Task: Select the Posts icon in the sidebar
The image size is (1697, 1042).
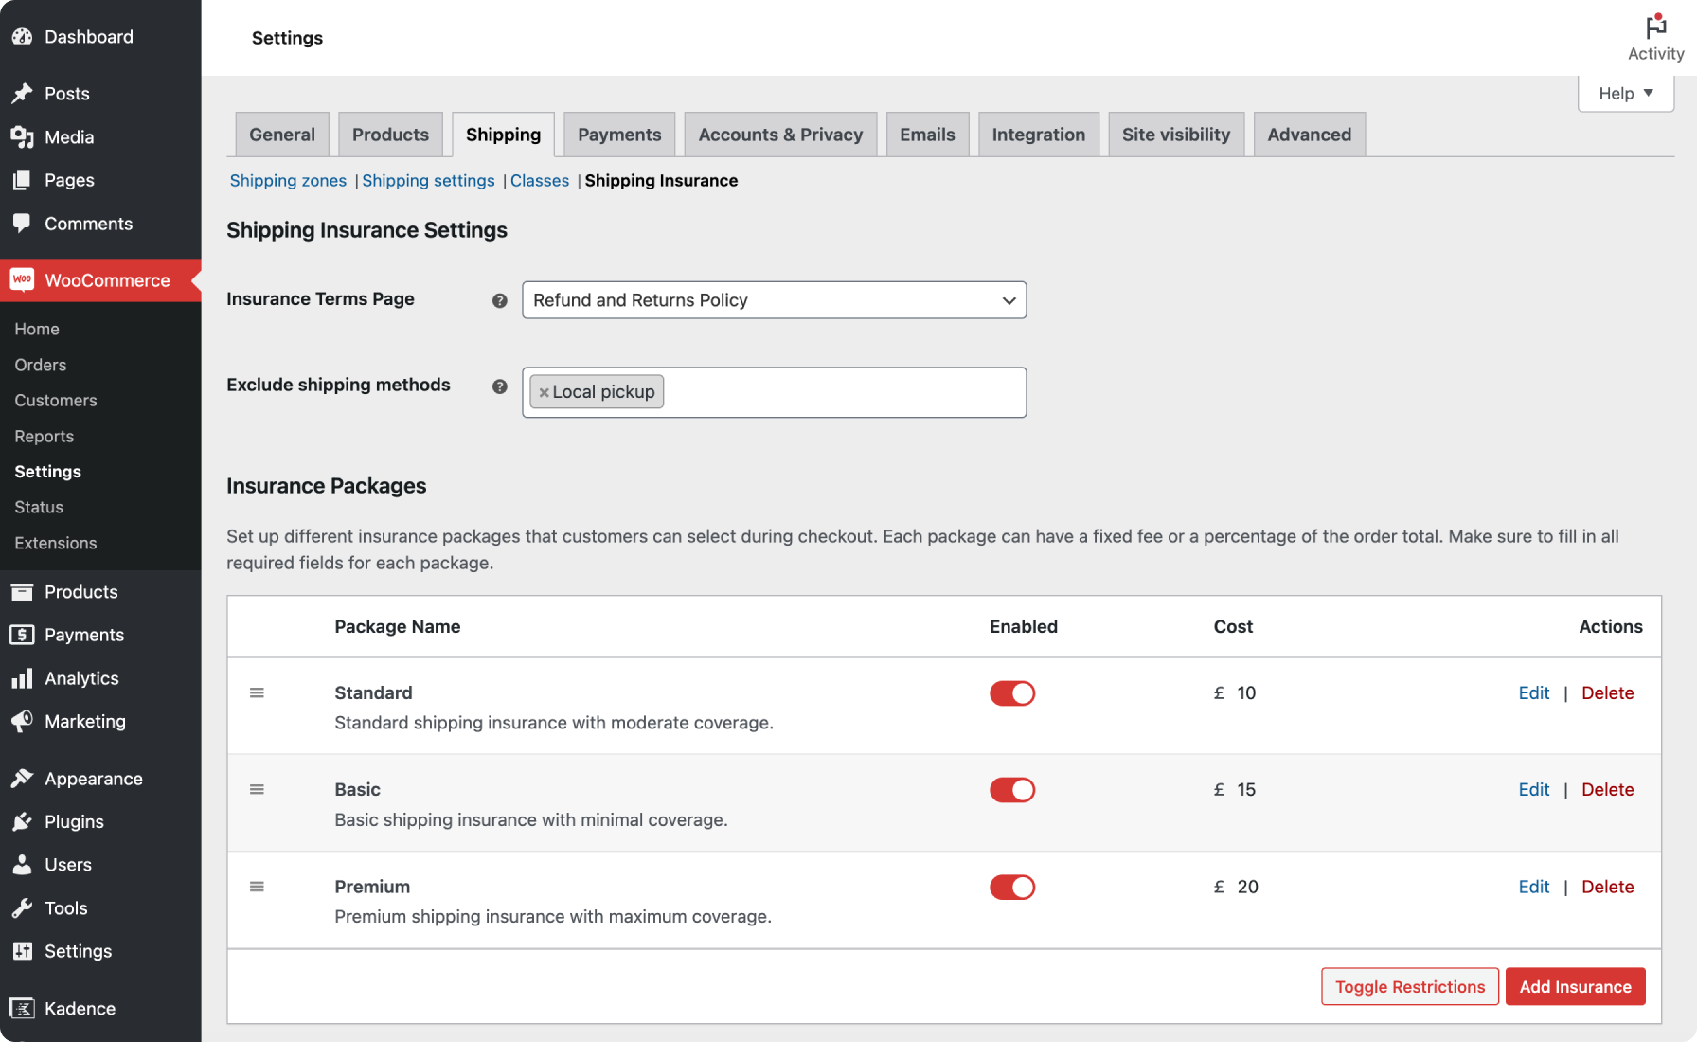Action: [x=23, y=93]
